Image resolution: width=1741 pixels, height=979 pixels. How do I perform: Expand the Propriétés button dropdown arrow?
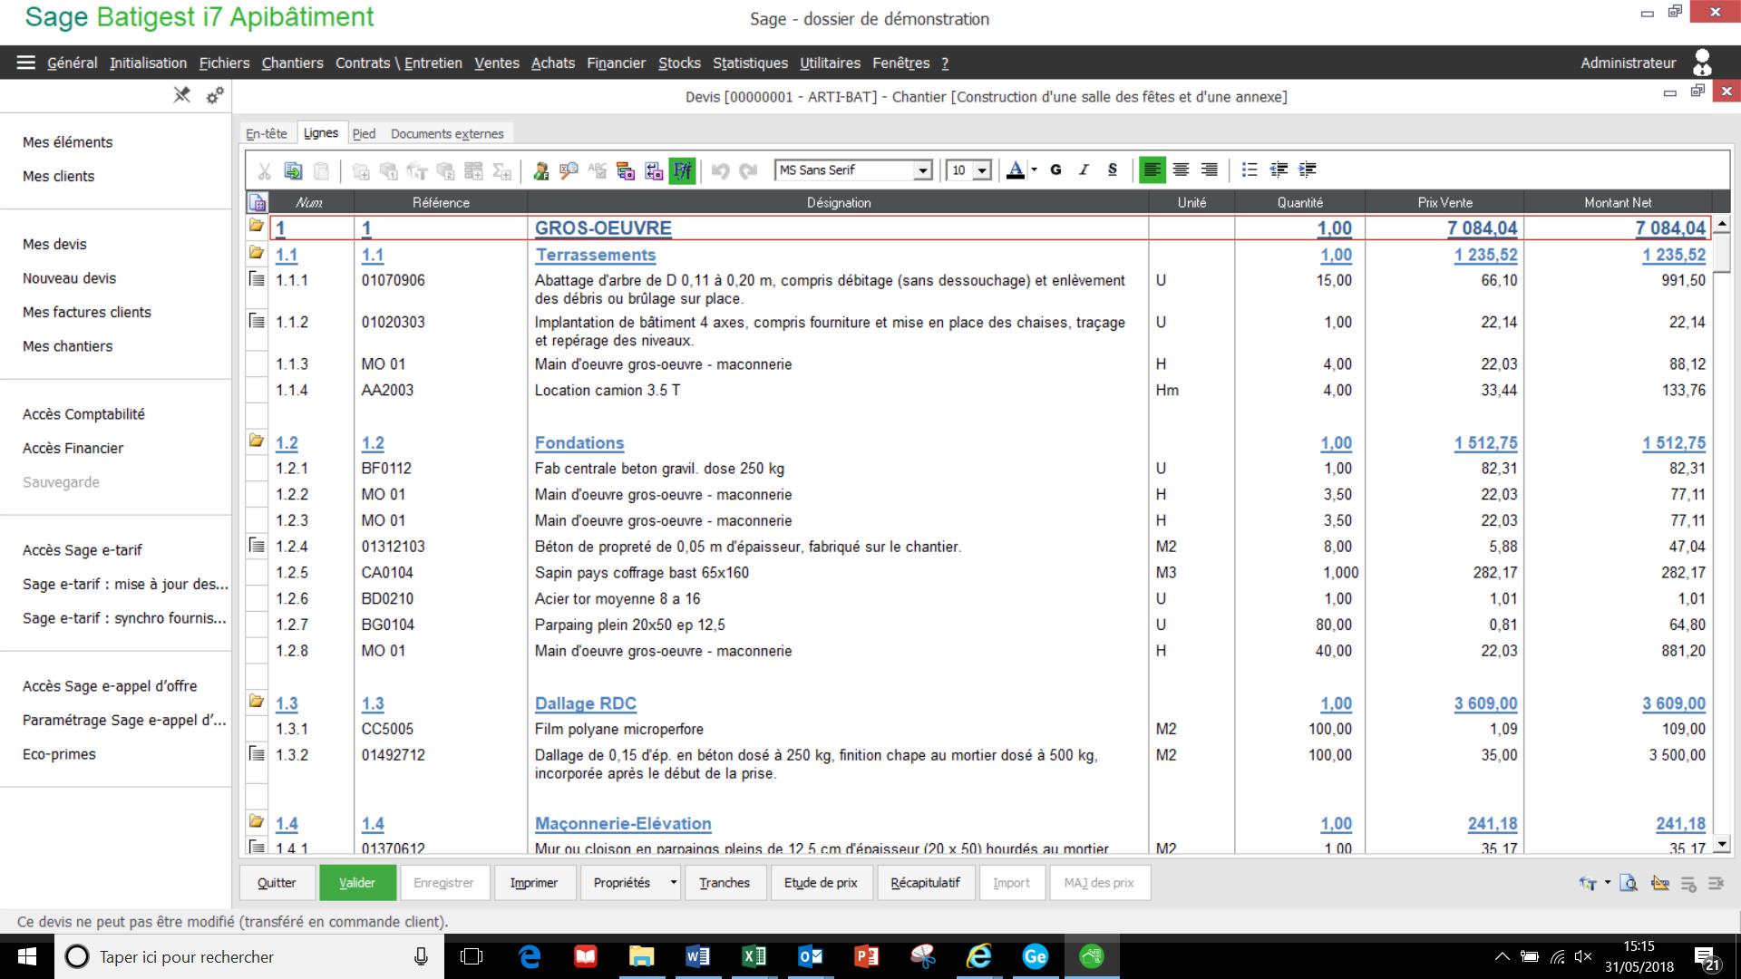pos(673,883)
